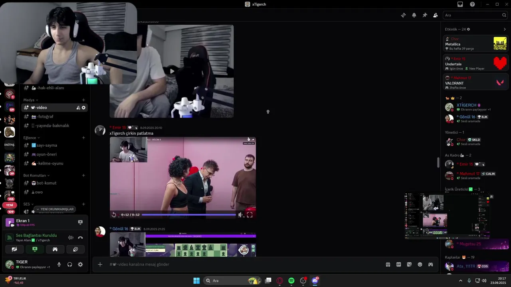This screenshot has width=511, height=287.
Task: Toggle screen share button
Action: [x=35, y=249]
